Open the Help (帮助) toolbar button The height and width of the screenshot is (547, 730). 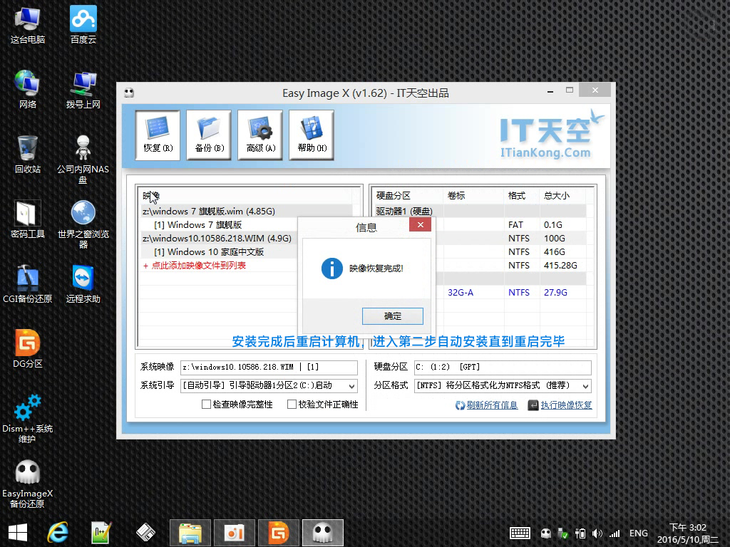tap(312, 135)
